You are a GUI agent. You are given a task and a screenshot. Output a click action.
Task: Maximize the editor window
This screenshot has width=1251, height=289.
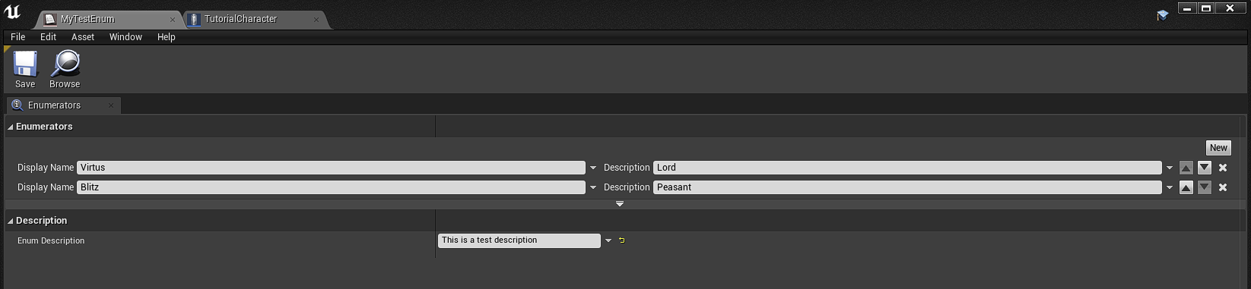click(x=1206, y=8)
